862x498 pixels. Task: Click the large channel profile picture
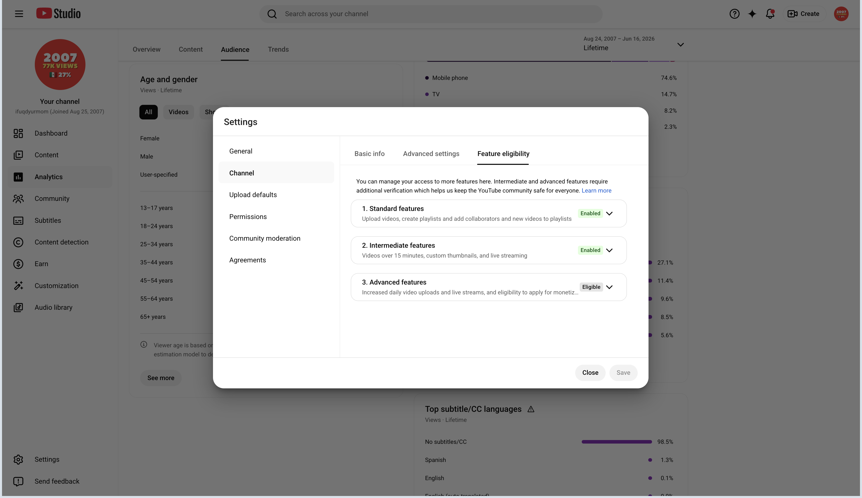[x=60, y=64]
